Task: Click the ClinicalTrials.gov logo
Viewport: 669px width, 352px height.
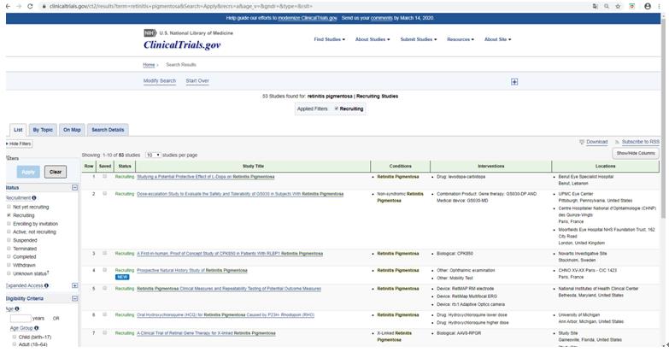Action: click(x=182, y=44)
